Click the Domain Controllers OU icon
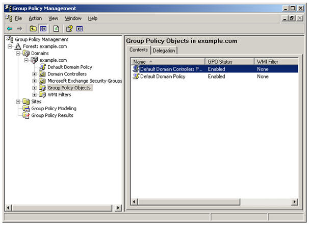309x225 pixels. coord(42,74)
